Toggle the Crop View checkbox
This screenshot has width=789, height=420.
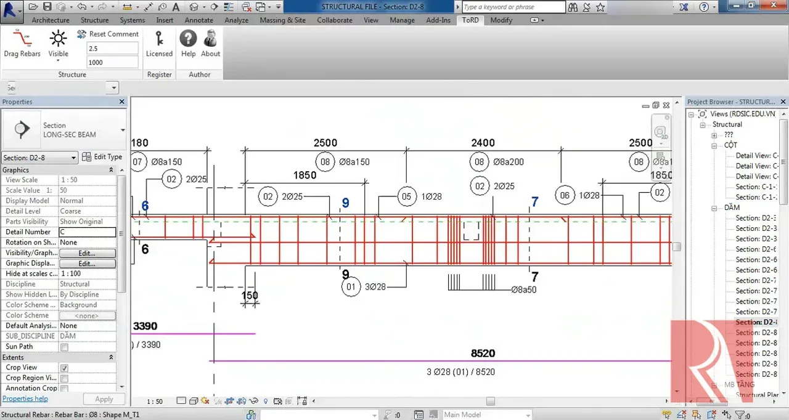(x=64, y=368)
